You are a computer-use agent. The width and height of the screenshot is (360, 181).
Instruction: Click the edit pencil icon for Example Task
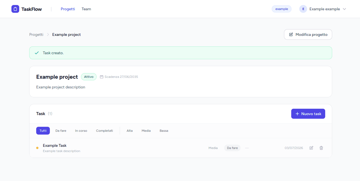[x=311, y=148]
